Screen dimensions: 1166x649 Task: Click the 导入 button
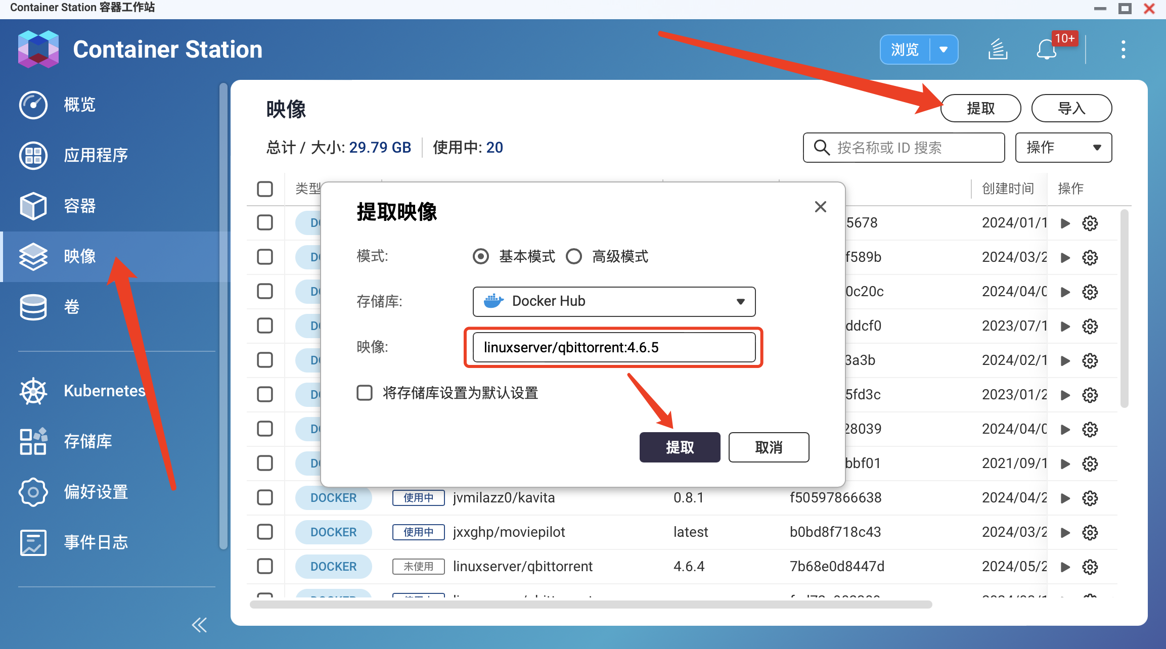[x=1071, y=108]
